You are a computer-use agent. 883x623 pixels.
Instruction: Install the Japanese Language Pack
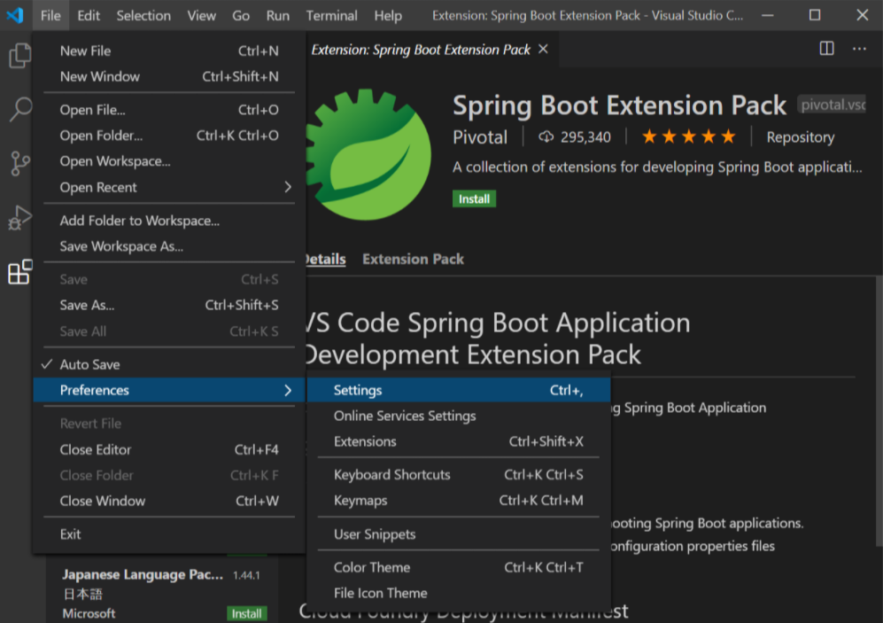[x=246, y=613]
